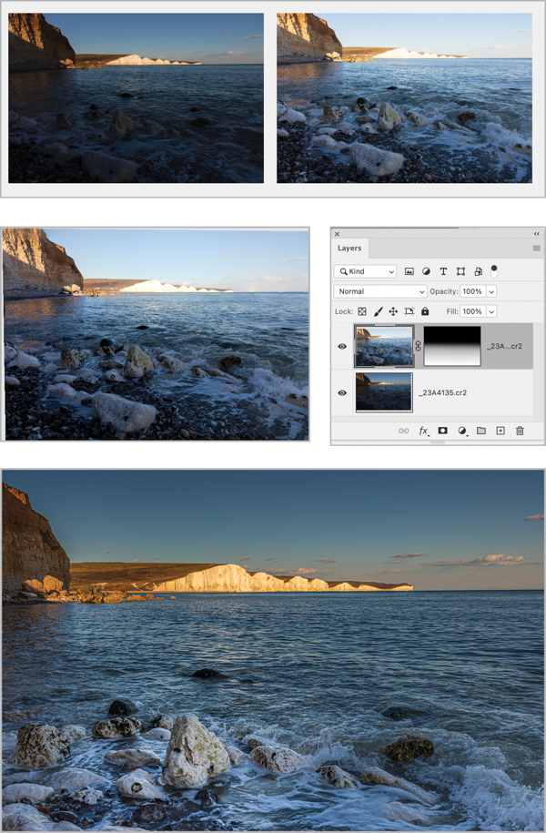Select the _23A...cr2 layer name
The height and width of the screenshot is (833, 546).
click(x=504, y=346)
